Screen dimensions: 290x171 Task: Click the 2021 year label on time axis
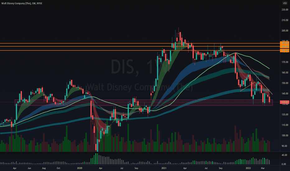(164, 168)
